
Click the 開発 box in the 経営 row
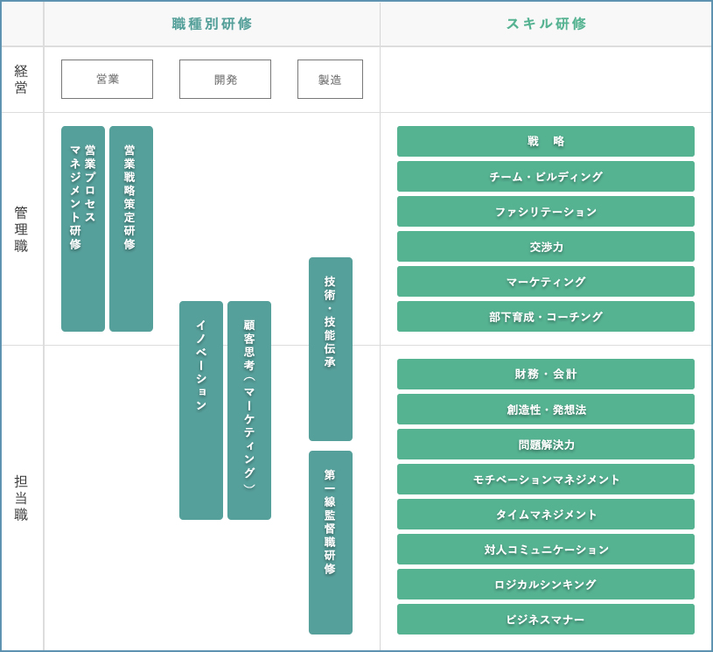[225, 79]
